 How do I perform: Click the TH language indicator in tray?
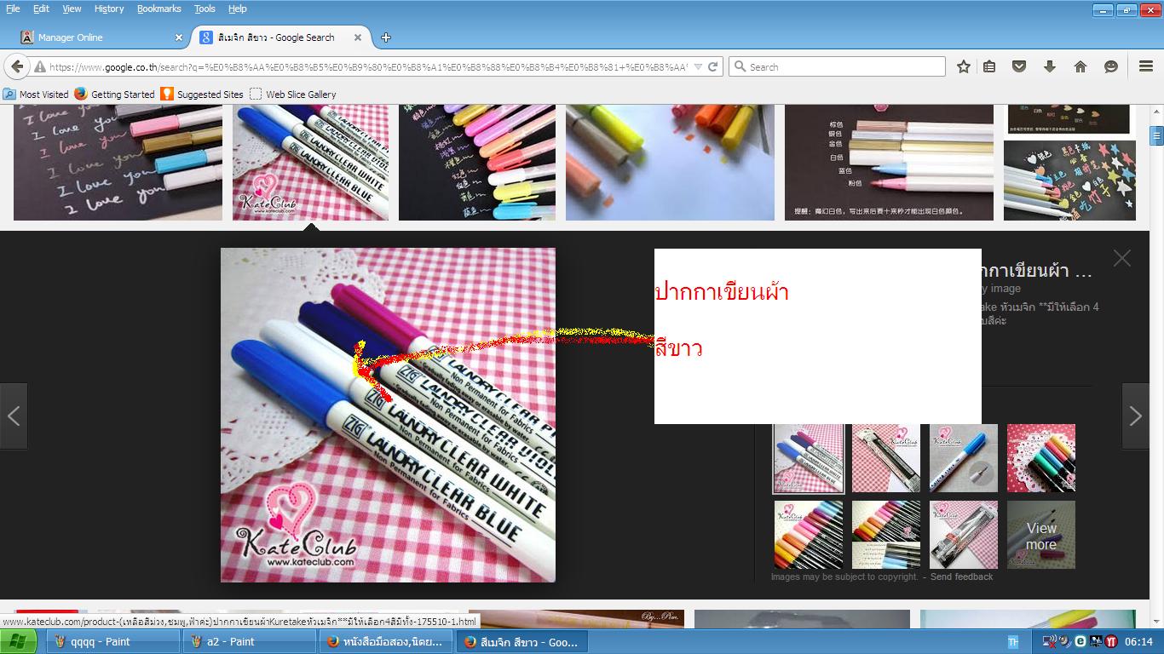tap(1012, 642)
